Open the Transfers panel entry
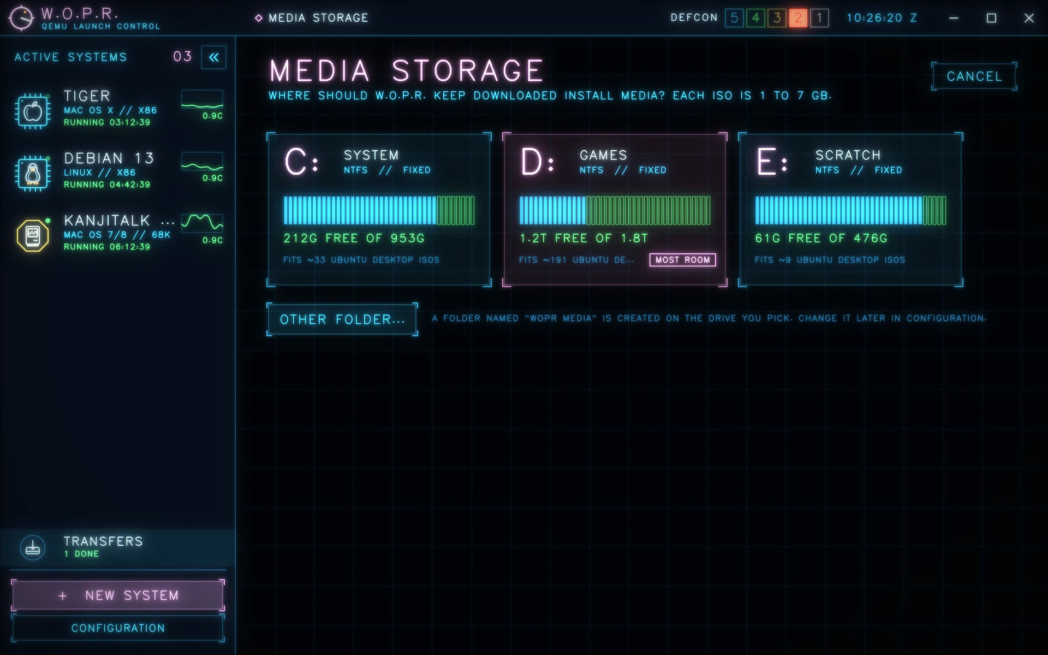Viewport: 1048px width, 655px height. [118, 547]
